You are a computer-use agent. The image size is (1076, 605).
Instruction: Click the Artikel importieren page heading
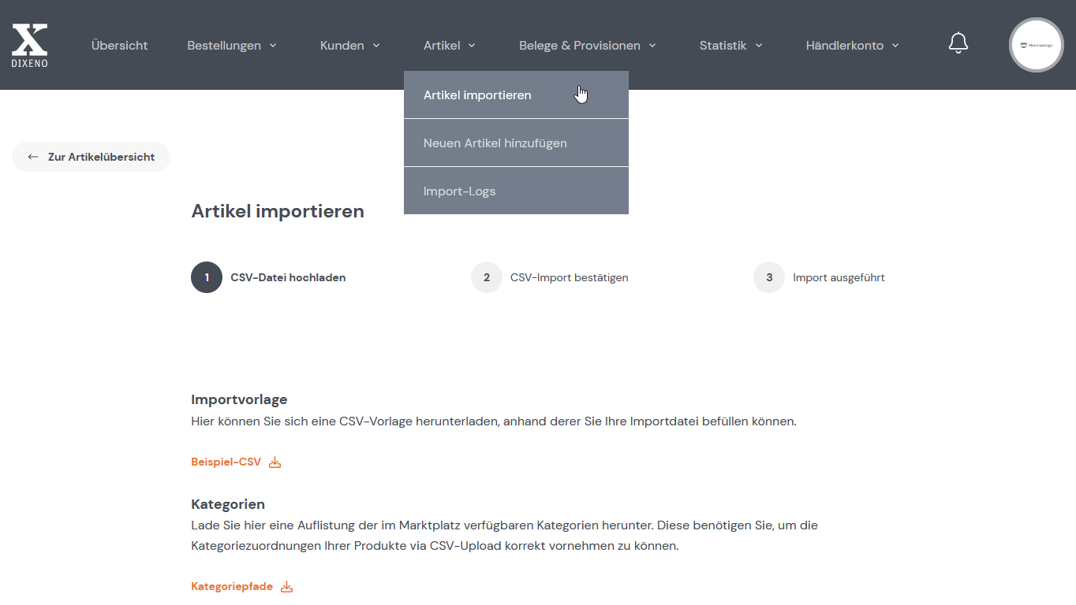coord(278,211)
